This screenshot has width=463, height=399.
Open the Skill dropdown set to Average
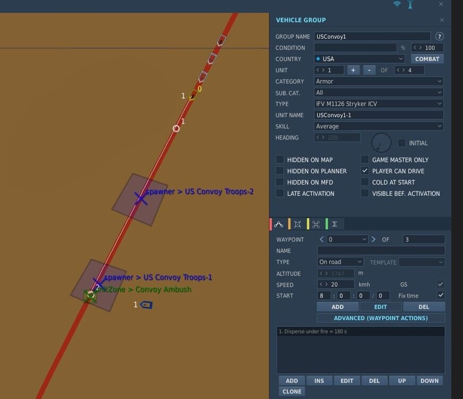378,126
